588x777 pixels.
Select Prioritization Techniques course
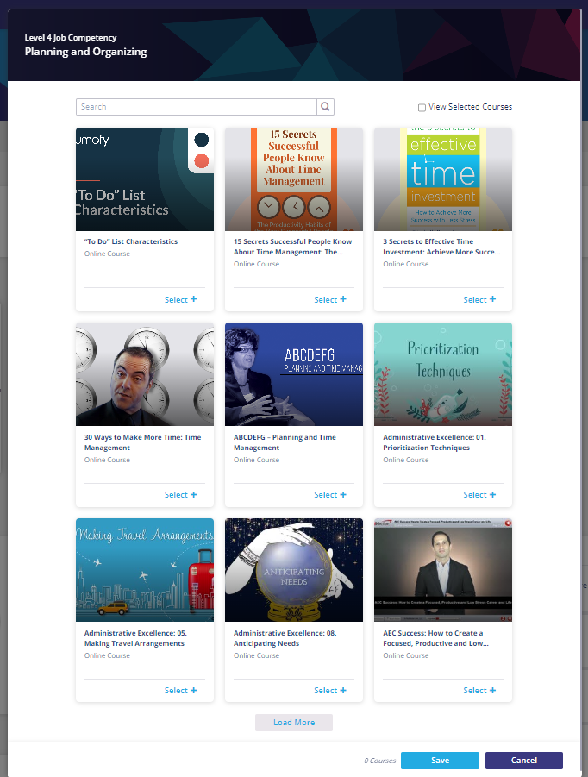[x=479, y=494]
